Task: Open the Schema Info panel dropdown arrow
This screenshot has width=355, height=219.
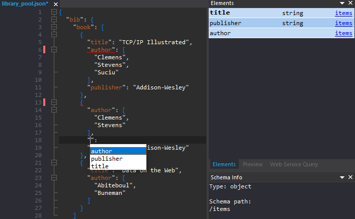Action: coord(342,177)
